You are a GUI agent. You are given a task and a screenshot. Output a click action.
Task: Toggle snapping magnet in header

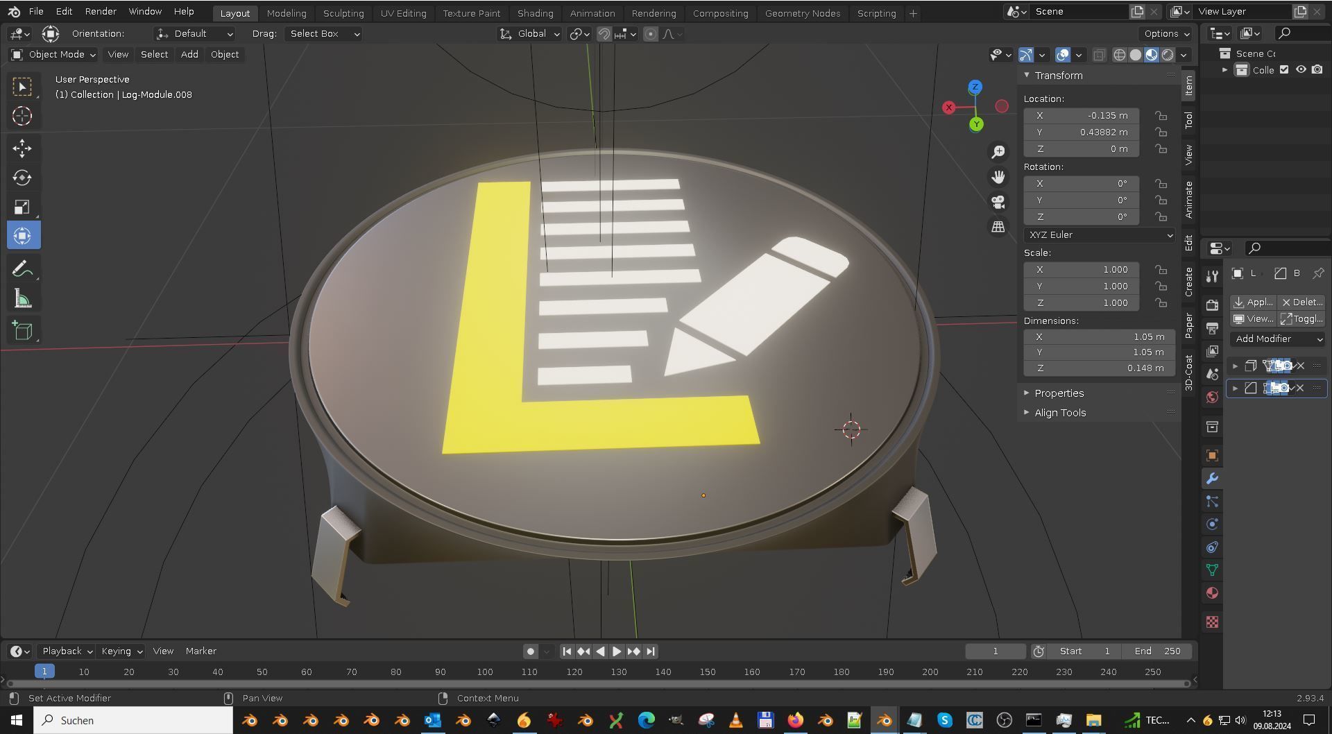tap(604, 34)
